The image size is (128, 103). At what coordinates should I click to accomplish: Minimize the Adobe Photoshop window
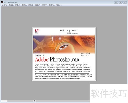coord(116,2)
